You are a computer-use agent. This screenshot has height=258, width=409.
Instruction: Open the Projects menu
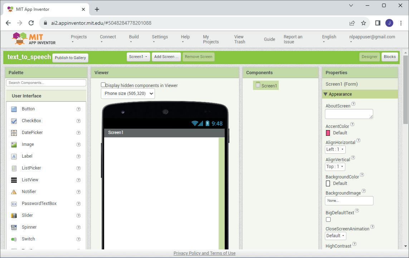pos(79,39)
